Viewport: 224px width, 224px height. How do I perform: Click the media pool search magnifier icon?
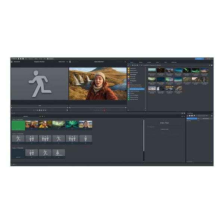(x=135, y=65)
